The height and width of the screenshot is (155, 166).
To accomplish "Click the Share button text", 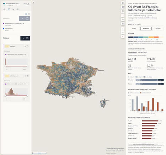I will [x=25, y=4].
